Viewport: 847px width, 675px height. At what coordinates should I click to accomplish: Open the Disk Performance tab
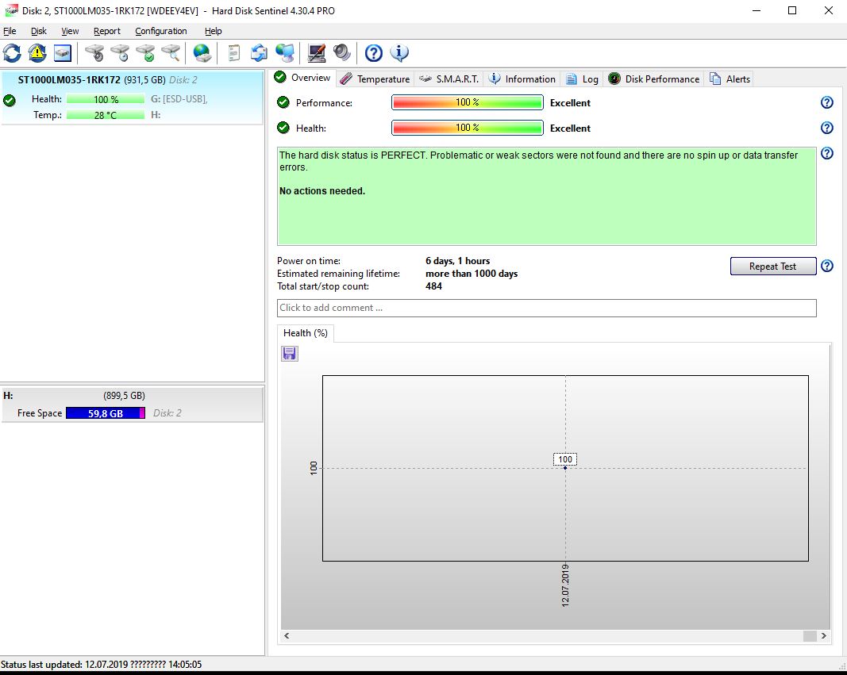(x=654, y=79)
